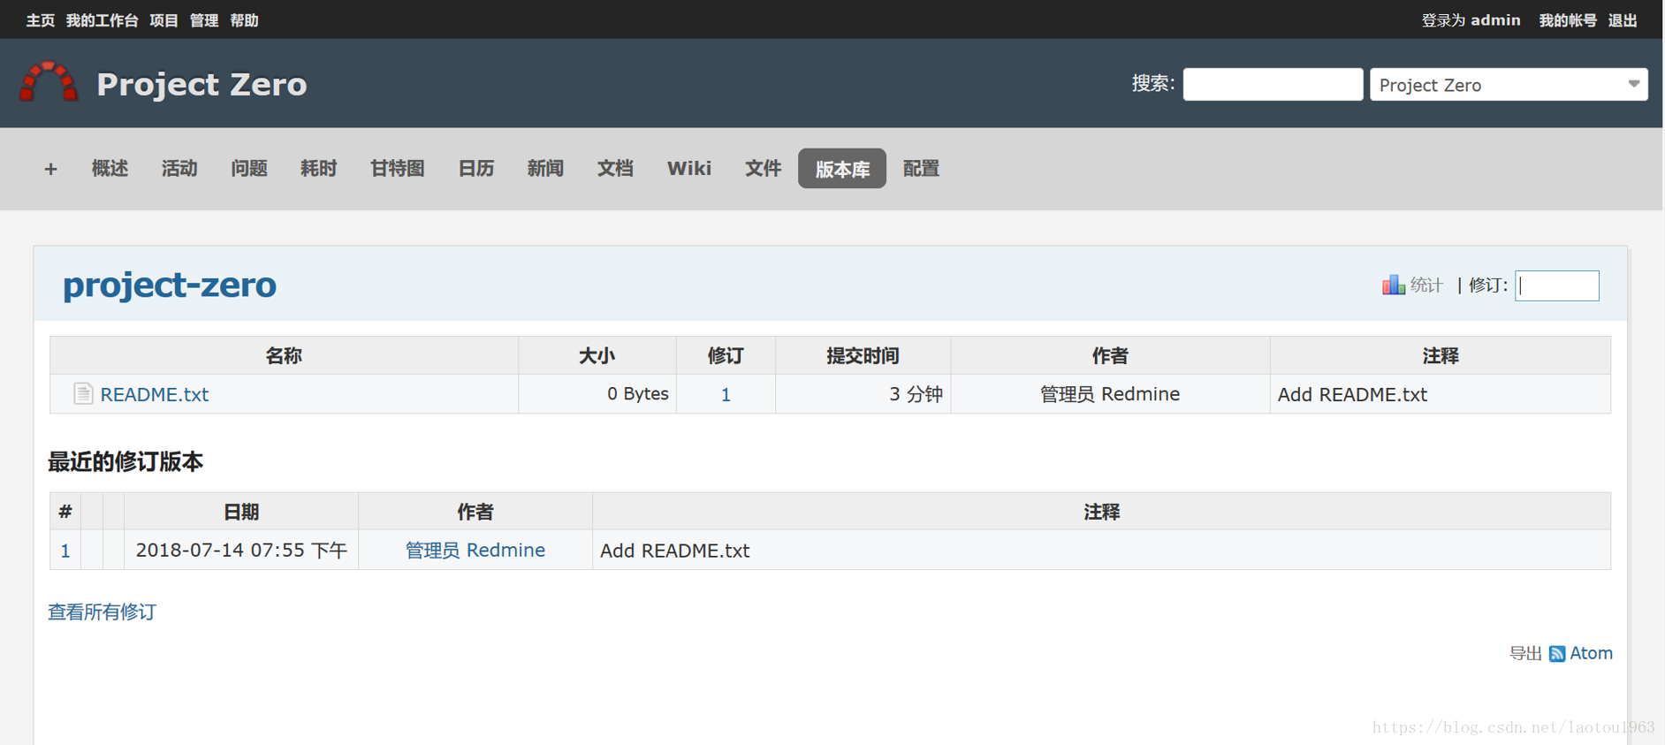Click the Atom feed icon
Image resolution: width=1665 pixels, height=745 pixels.
(x=1557, y=653)
